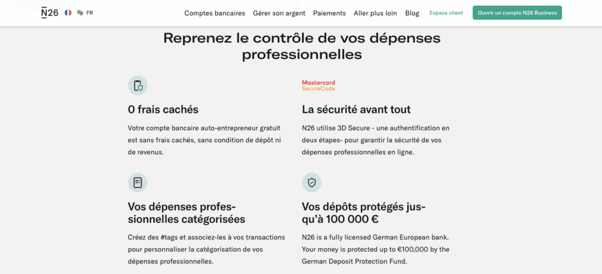602x274 pixels.
Task: Click the shield checkmark icon above 'Vos dépôts protégés'
Action: (x=312, y=183)
